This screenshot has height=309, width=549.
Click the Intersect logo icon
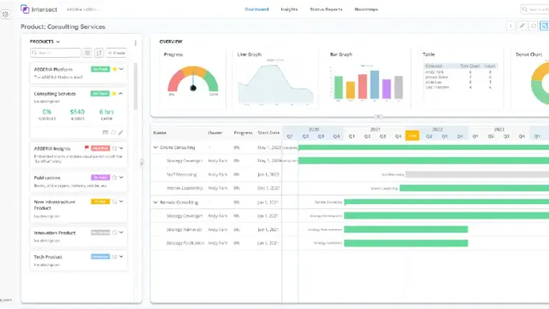25,9
